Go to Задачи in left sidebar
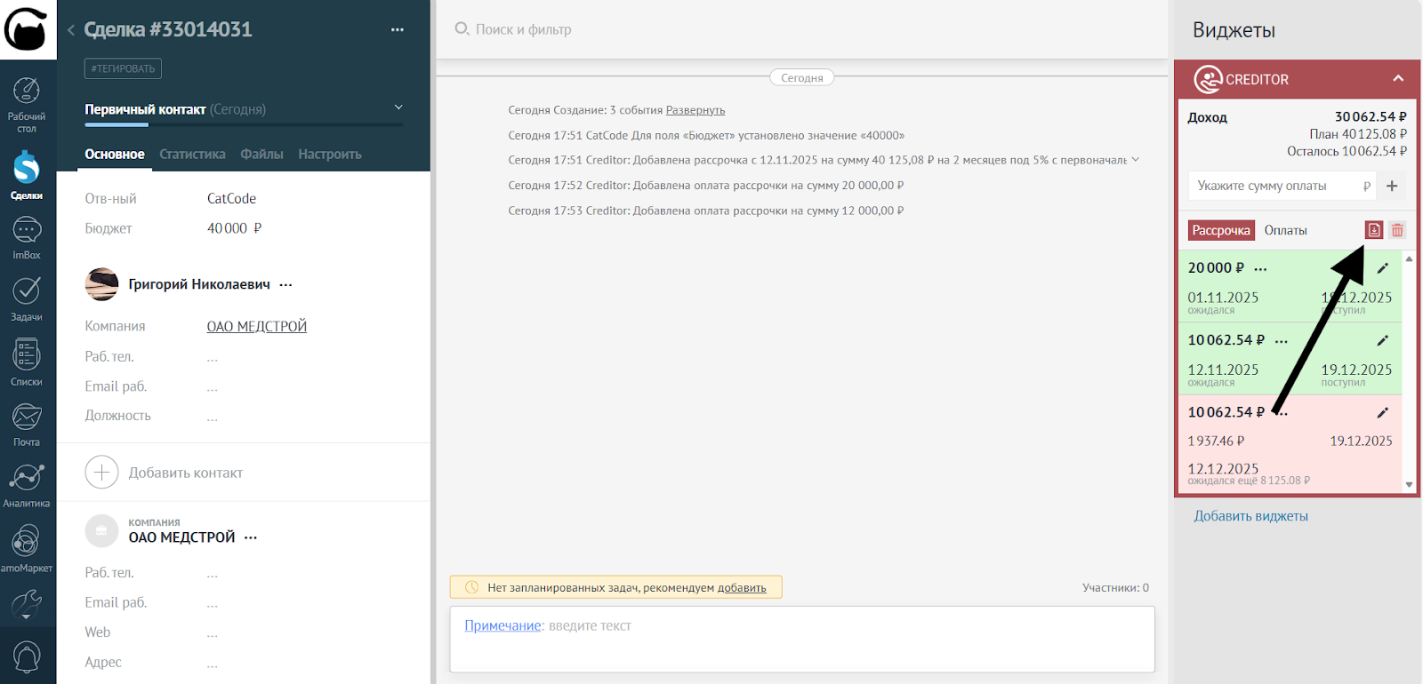 point(27,298)
